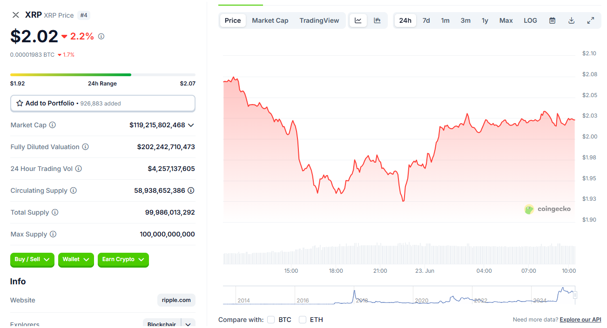Show info for Max Supply

pyautogui.click(x=53, y=234)
